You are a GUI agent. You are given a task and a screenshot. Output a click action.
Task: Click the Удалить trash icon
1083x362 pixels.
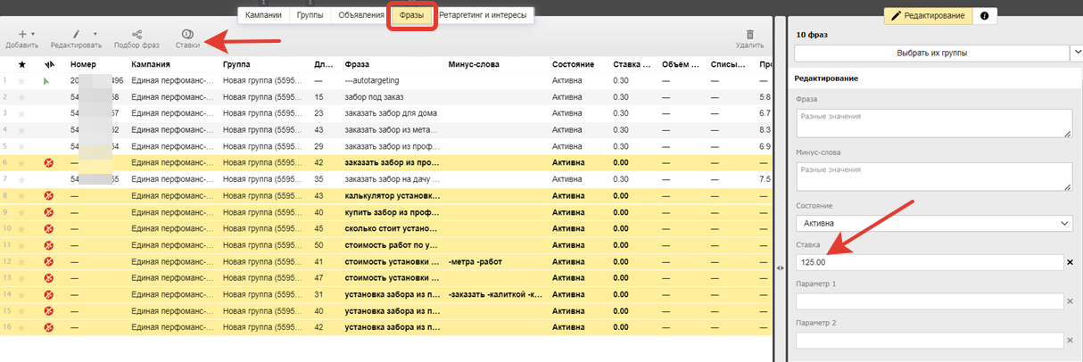tap(749, 33)
